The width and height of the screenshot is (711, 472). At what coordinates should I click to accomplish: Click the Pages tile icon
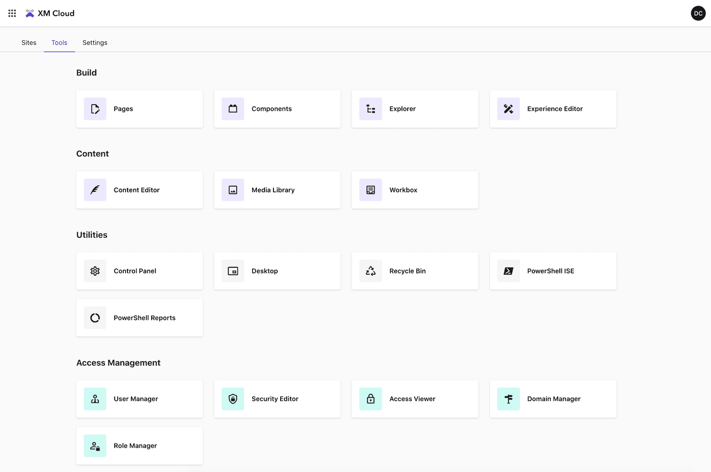click(95, 109)
